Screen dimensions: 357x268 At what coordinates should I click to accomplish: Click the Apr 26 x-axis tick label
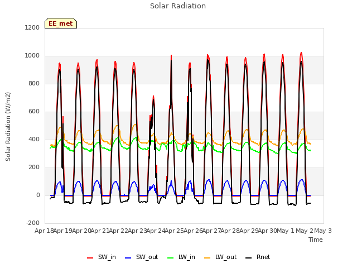pos(194,231)
